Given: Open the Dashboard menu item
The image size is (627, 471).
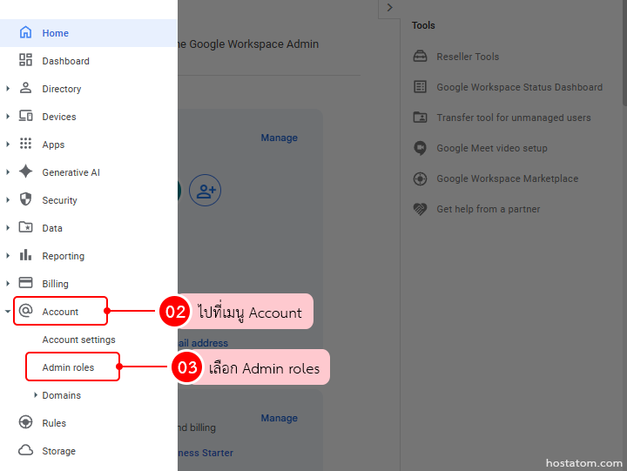Looking at the screenshot, I should pos(88,61).
